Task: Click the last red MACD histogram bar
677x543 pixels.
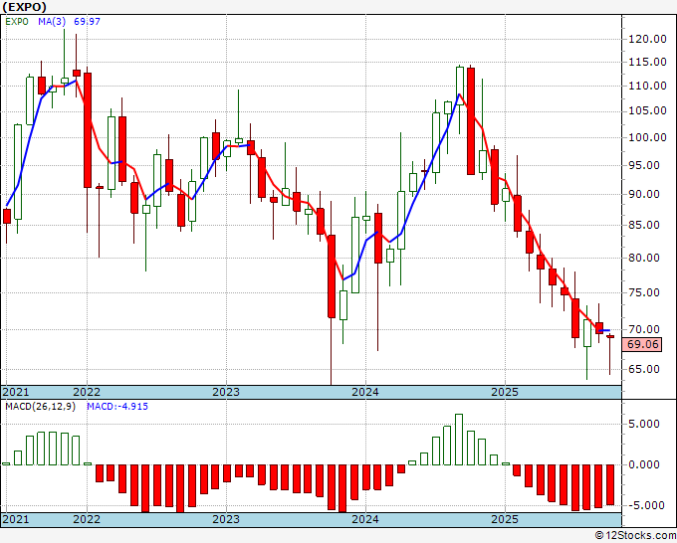Action: [610, 484]
